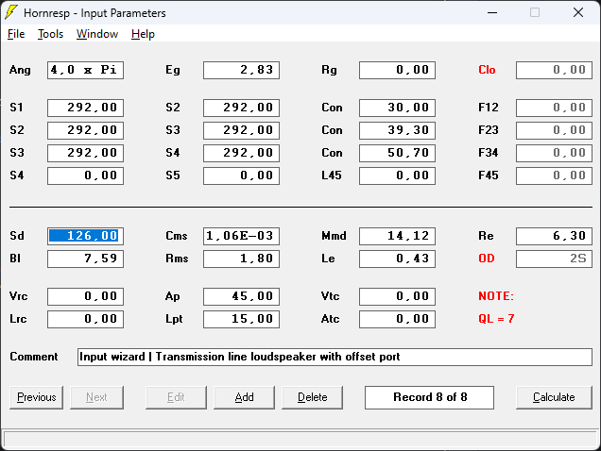Click the disabled Edit button
The width and height of the screenshot is (601, 451).
coord(176,397)
